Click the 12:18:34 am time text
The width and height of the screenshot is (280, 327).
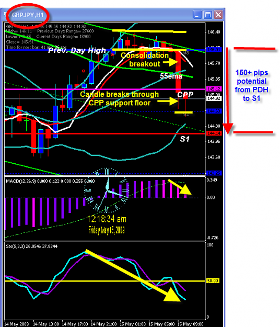107,219
